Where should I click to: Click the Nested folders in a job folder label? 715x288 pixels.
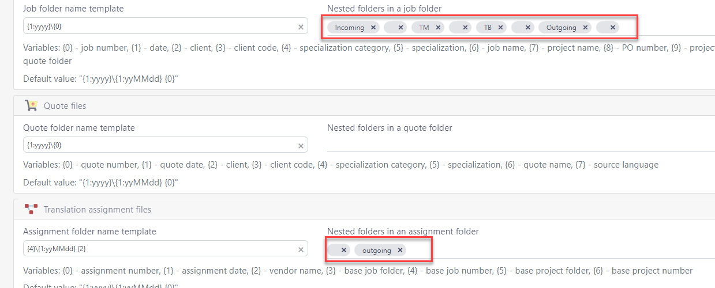tap(384, 9)
